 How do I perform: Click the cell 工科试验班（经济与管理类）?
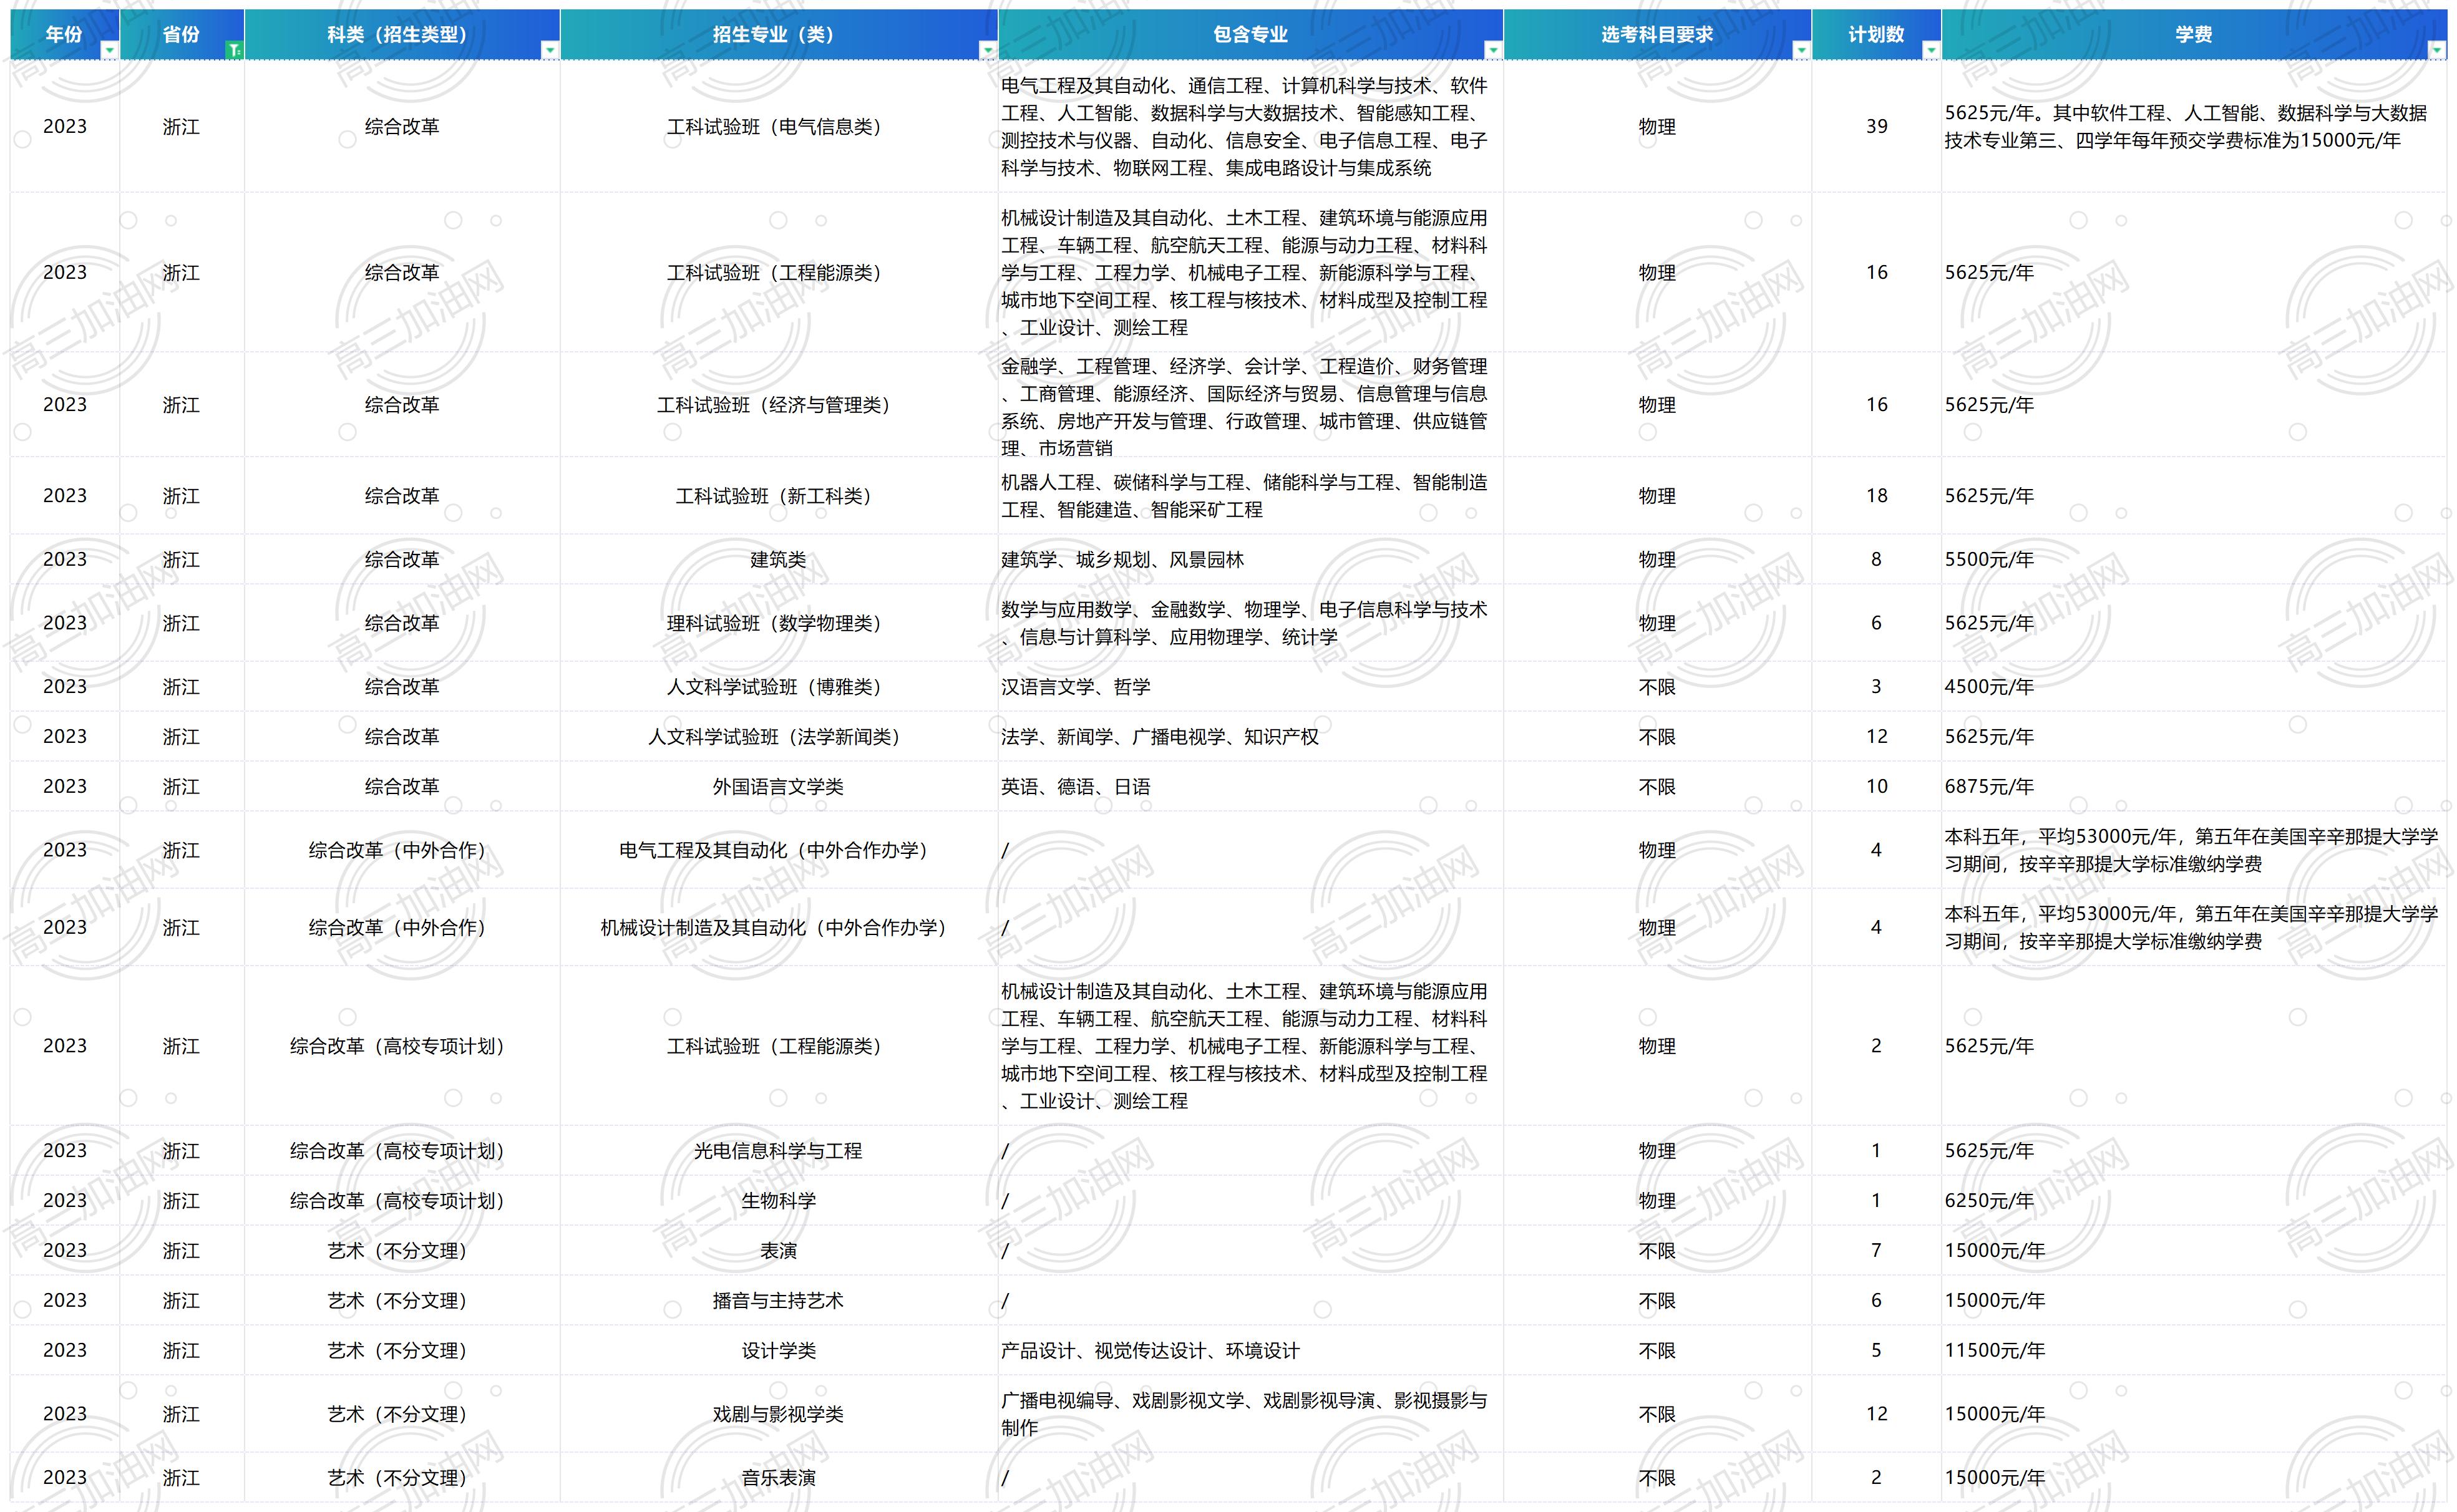pyautogui.click(x=779, y=405)
